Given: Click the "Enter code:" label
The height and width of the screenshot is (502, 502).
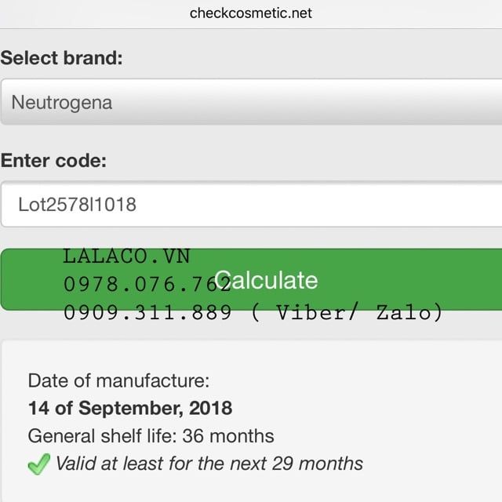Looking at the screenshot, I should click(x=54, y=161).
